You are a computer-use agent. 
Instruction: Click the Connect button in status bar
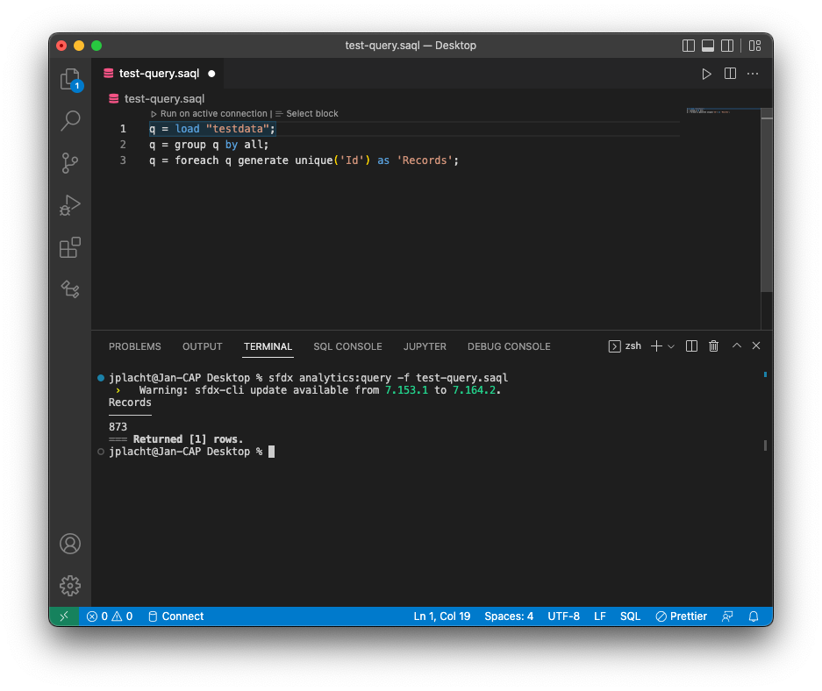pyautogui.click(x=175, y=616)
